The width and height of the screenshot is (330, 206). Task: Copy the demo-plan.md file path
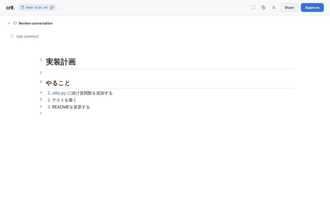click(52, 7)
